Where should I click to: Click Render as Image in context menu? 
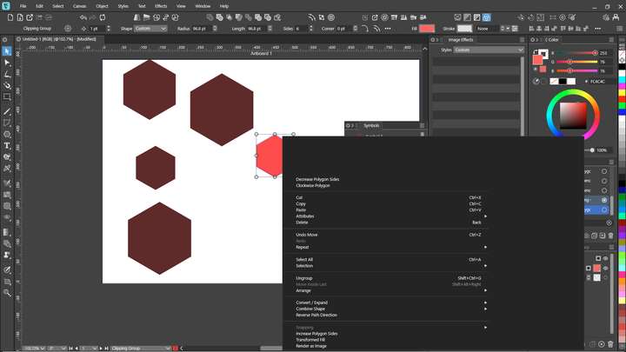pos(313,346)
